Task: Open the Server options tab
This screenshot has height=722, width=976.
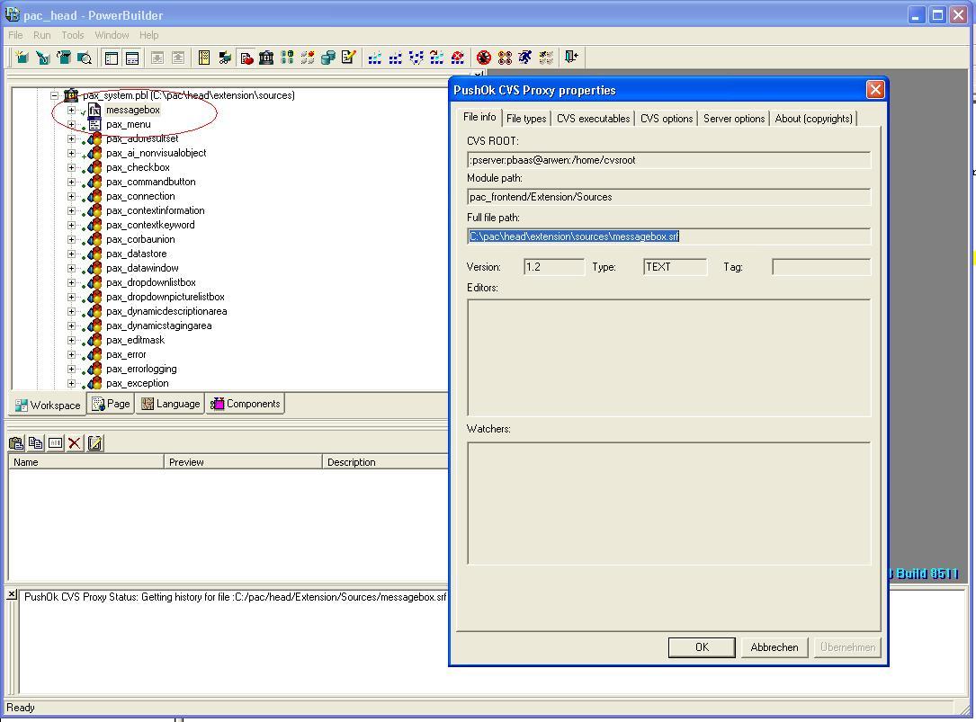Action: pos(733,119)
